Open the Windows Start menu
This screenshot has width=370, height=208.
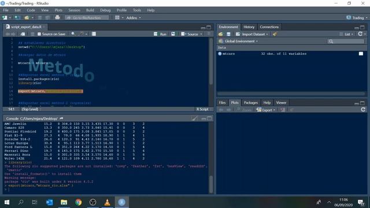pyautogui.click(x=7, y=202)
